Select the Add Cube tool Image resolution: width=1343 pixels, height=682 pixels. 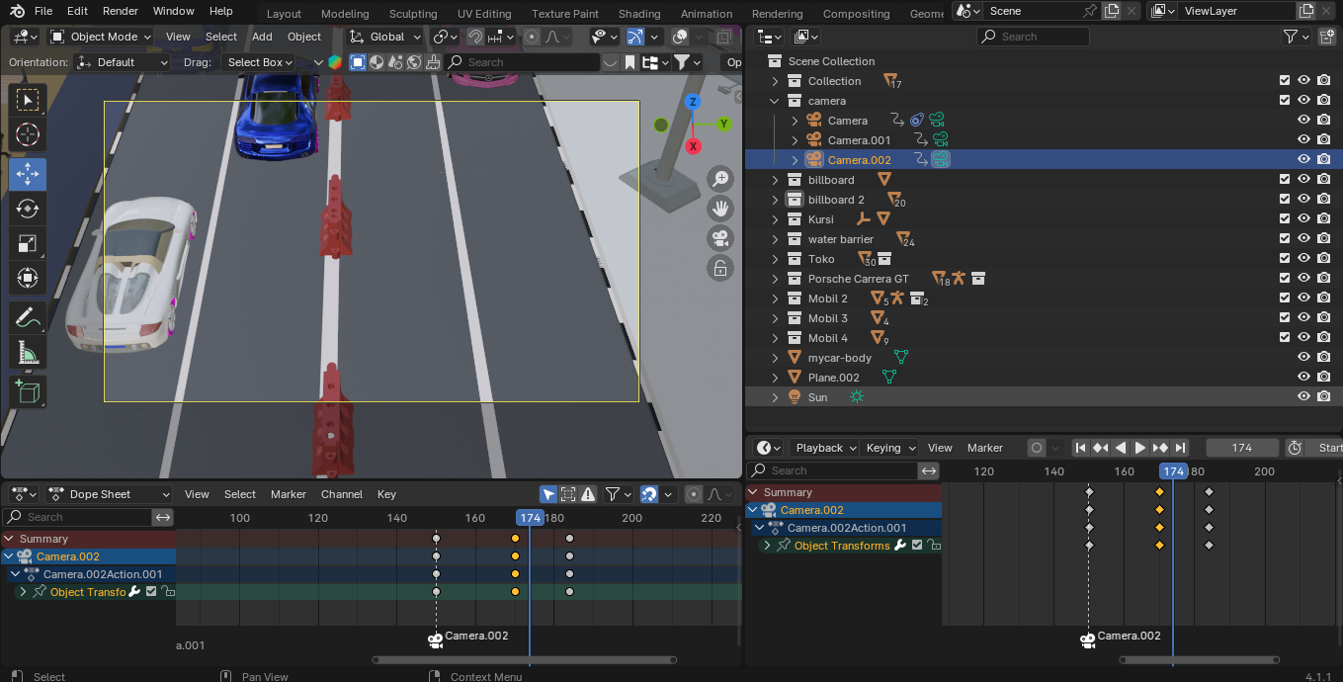click(x=28, y=391)
